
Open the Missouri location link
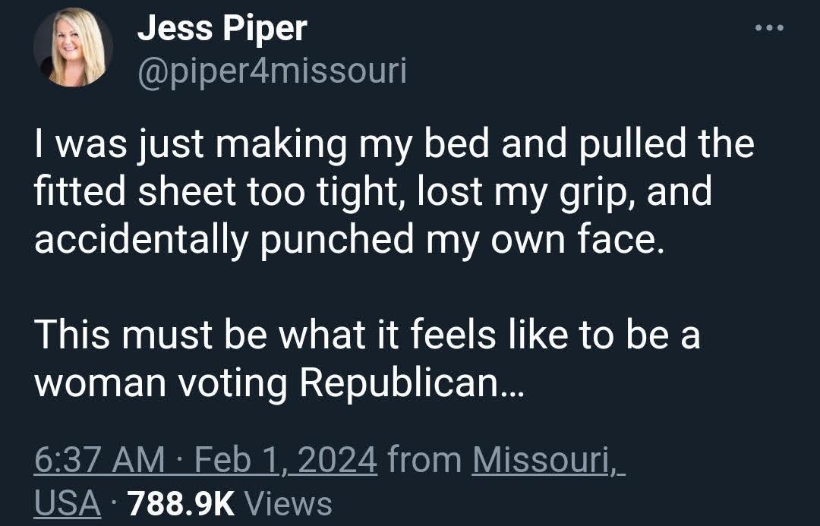548,459
